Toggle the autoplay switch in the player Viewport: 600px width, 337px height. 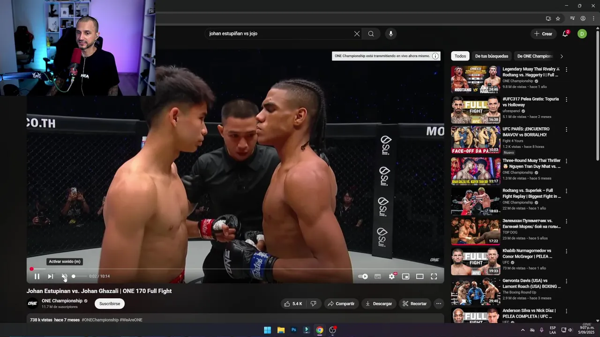point(363,276)
